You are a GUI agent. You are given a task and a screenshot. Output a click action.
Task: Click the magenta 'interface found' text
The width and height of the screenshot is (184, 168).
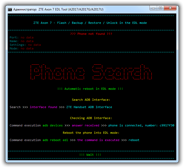pyautogui.click(x=43, y=107)
